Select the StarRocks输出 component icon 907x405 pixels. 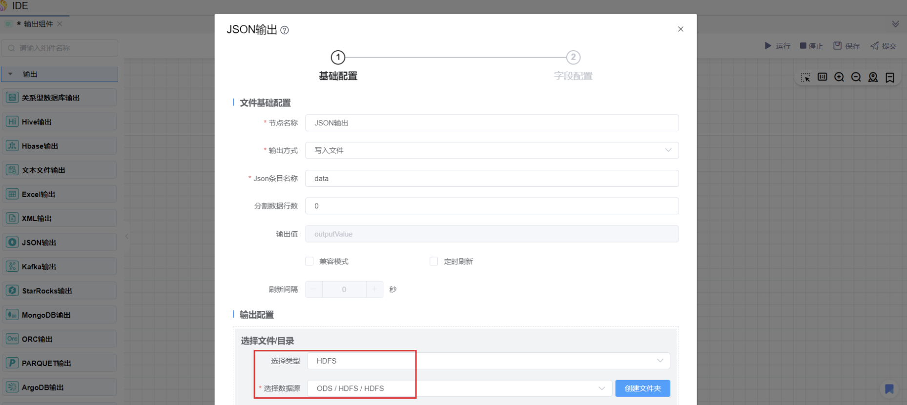pos(12,290)
